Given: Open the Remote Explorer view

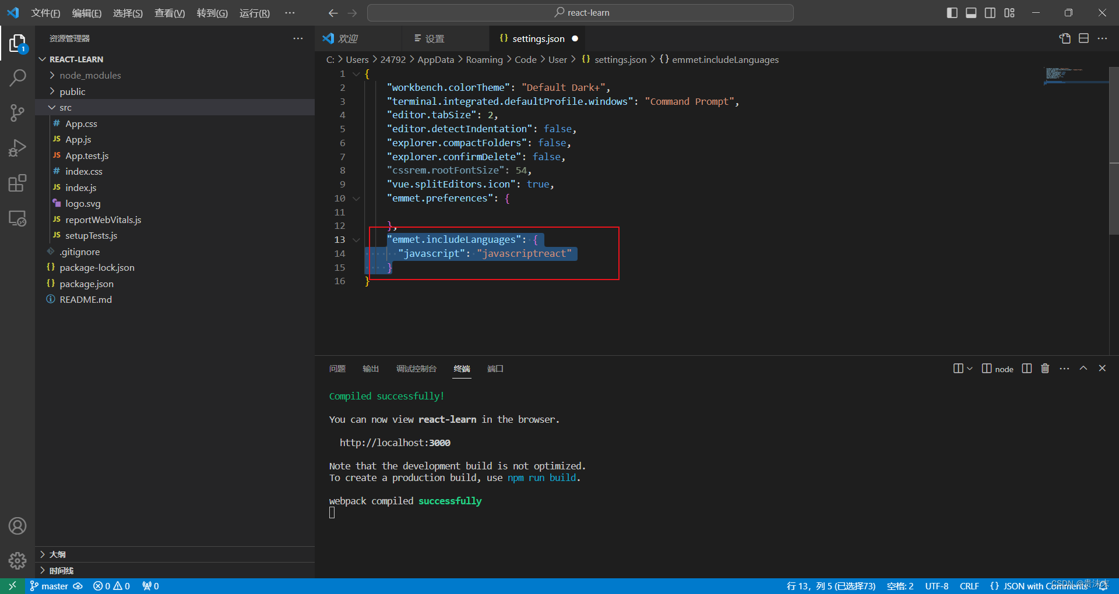Looking at the screenshot, I should (x=17, y=218).
